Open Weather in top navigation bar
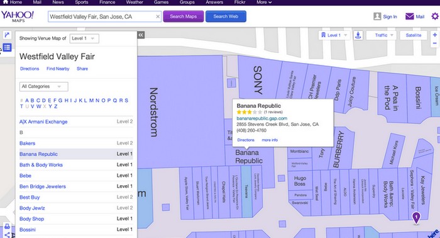Image resolution: width=440 pixels, height=238 pixels. [135, 2]
